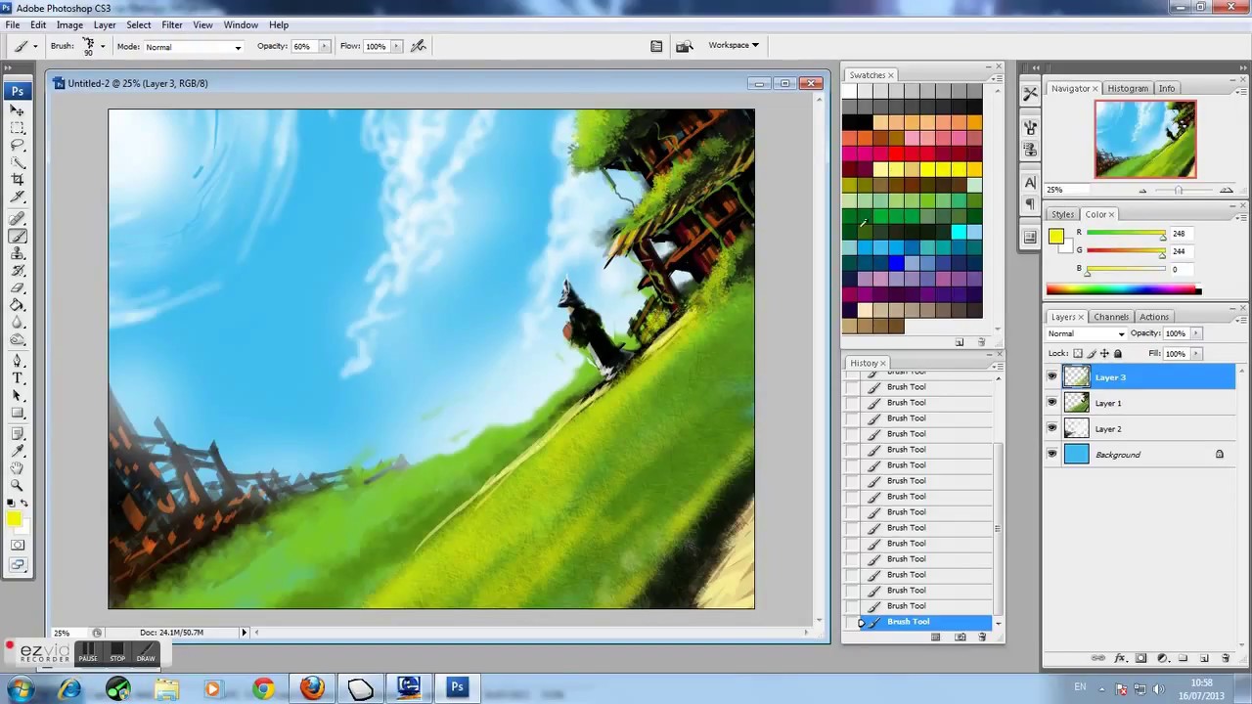Select the Lasso tool
This screenshot has height=704, width=1252.
(x=18, y=146)
